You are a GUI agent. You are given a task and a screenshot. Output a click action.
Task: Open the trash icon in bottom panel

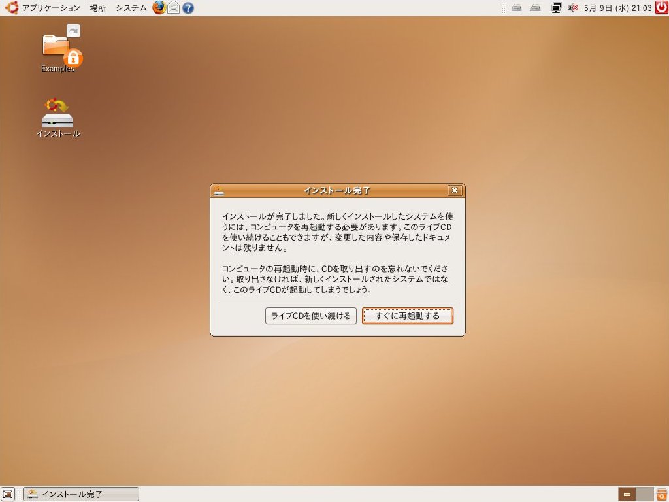pyautogui.click(x=661, y=494)
